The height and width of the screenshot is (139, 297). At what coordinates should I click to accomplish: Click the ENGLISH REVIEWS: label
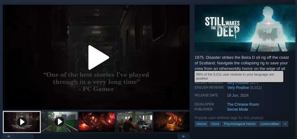209,88
